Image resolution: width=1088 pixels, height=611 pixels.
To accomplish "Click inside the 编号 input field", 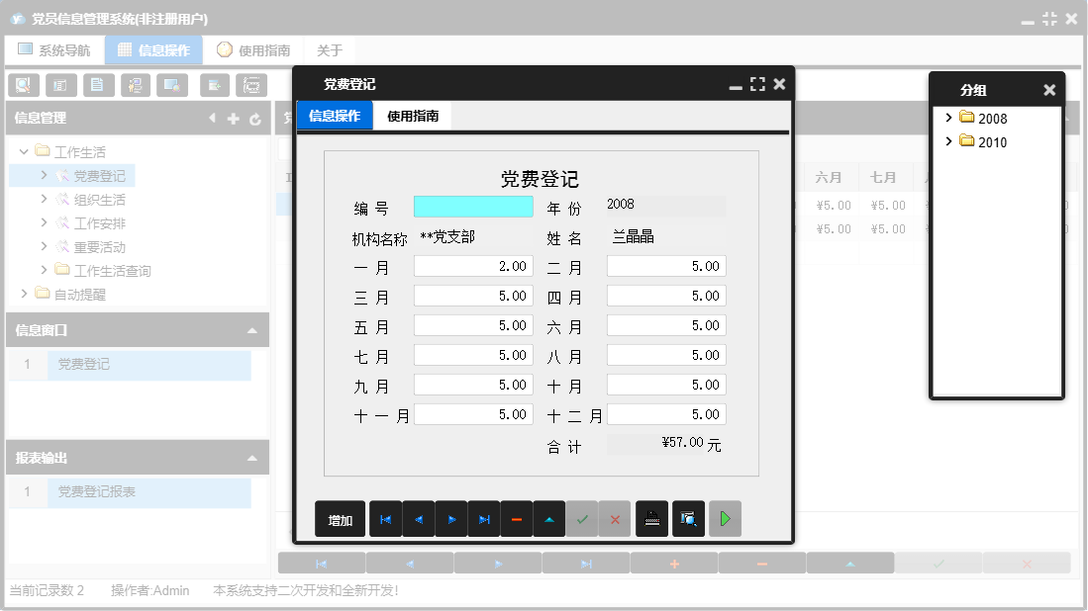I will (472, 206).
